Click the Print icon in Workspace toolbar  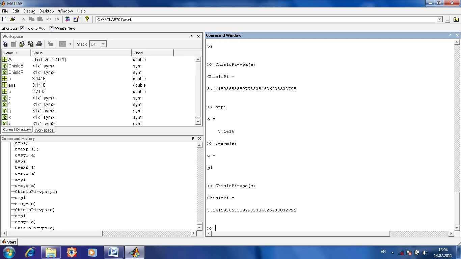(x=39, y=44)
